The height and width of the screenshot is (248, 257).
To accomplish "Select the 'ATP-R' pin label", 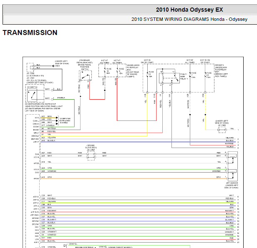I will click(36, 197).
